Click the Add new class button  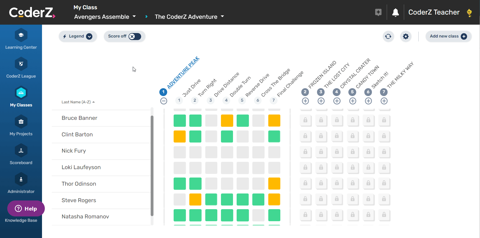click(x=448, y=36)
